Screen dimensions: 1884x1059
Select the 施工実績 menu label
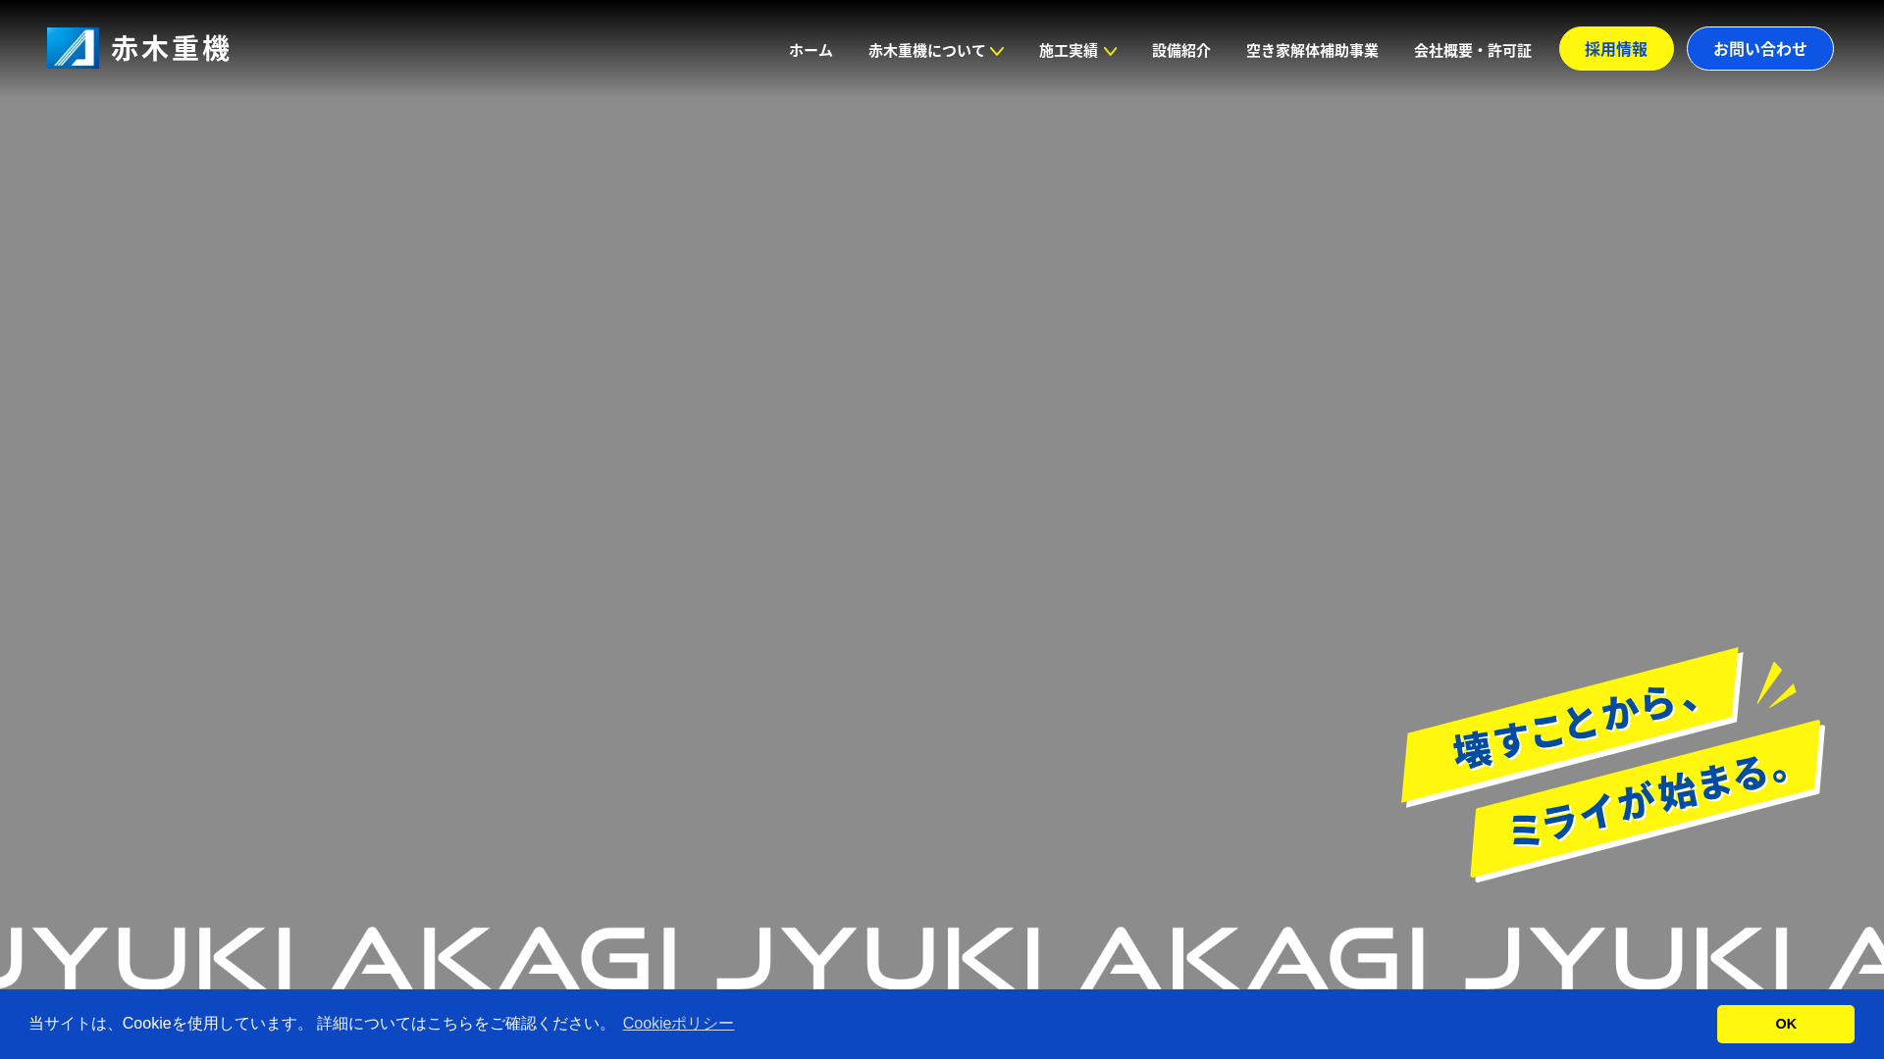click(1068, 50)
